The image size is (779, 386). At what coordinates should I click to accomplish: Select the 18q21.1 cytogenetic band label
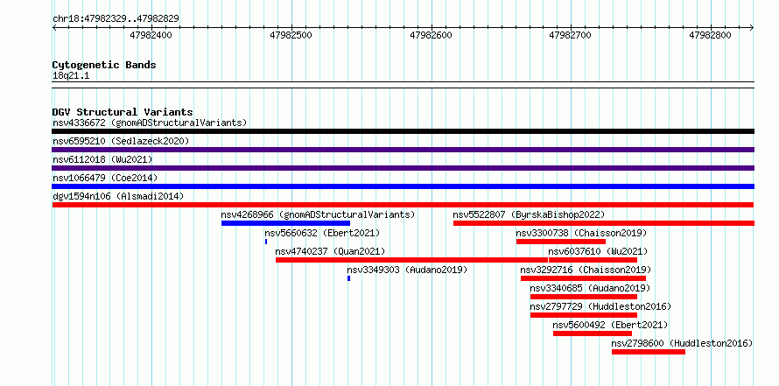click(71, 76)
